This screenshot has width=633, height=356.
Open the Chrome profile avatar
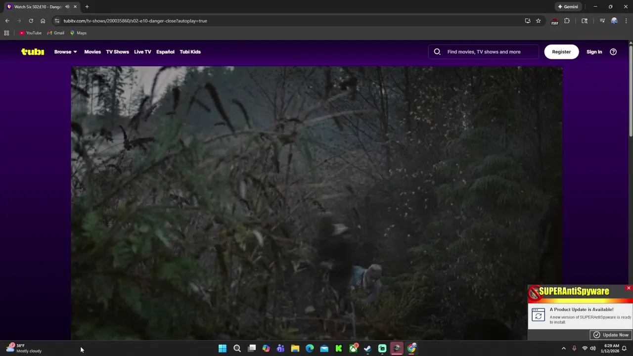[614, 21]
